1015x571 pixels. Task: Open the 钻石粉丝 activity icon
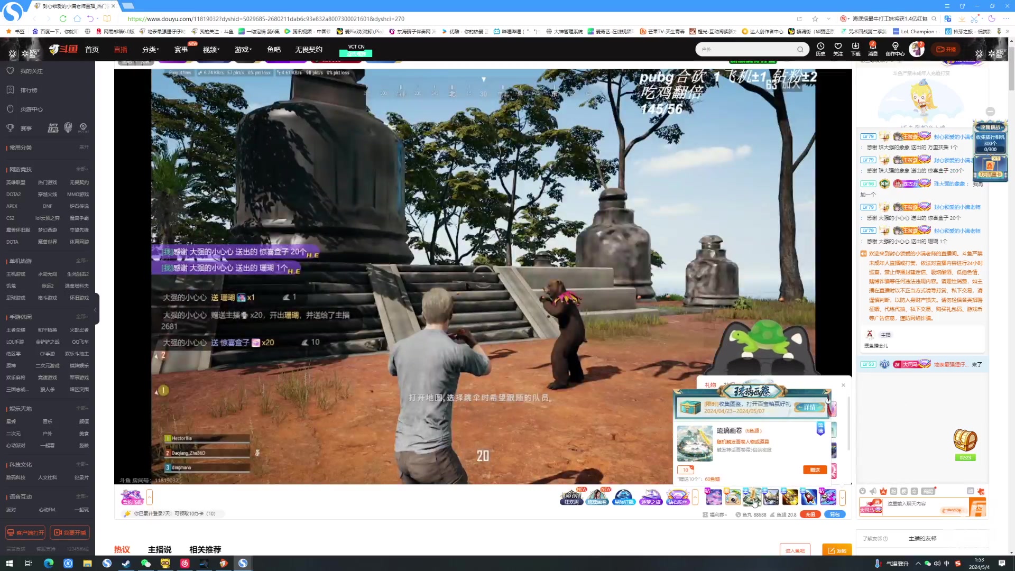(x=678, y=497)
